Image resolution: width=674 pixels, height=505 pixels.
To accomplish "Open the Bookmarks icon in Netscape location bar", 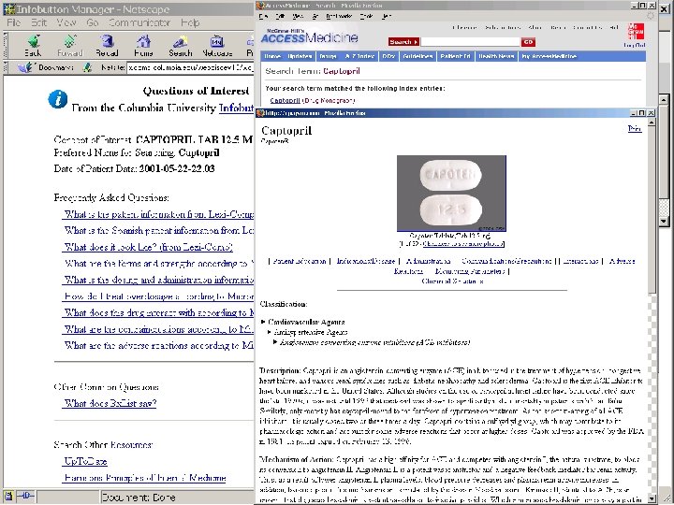I will (25, 67).
